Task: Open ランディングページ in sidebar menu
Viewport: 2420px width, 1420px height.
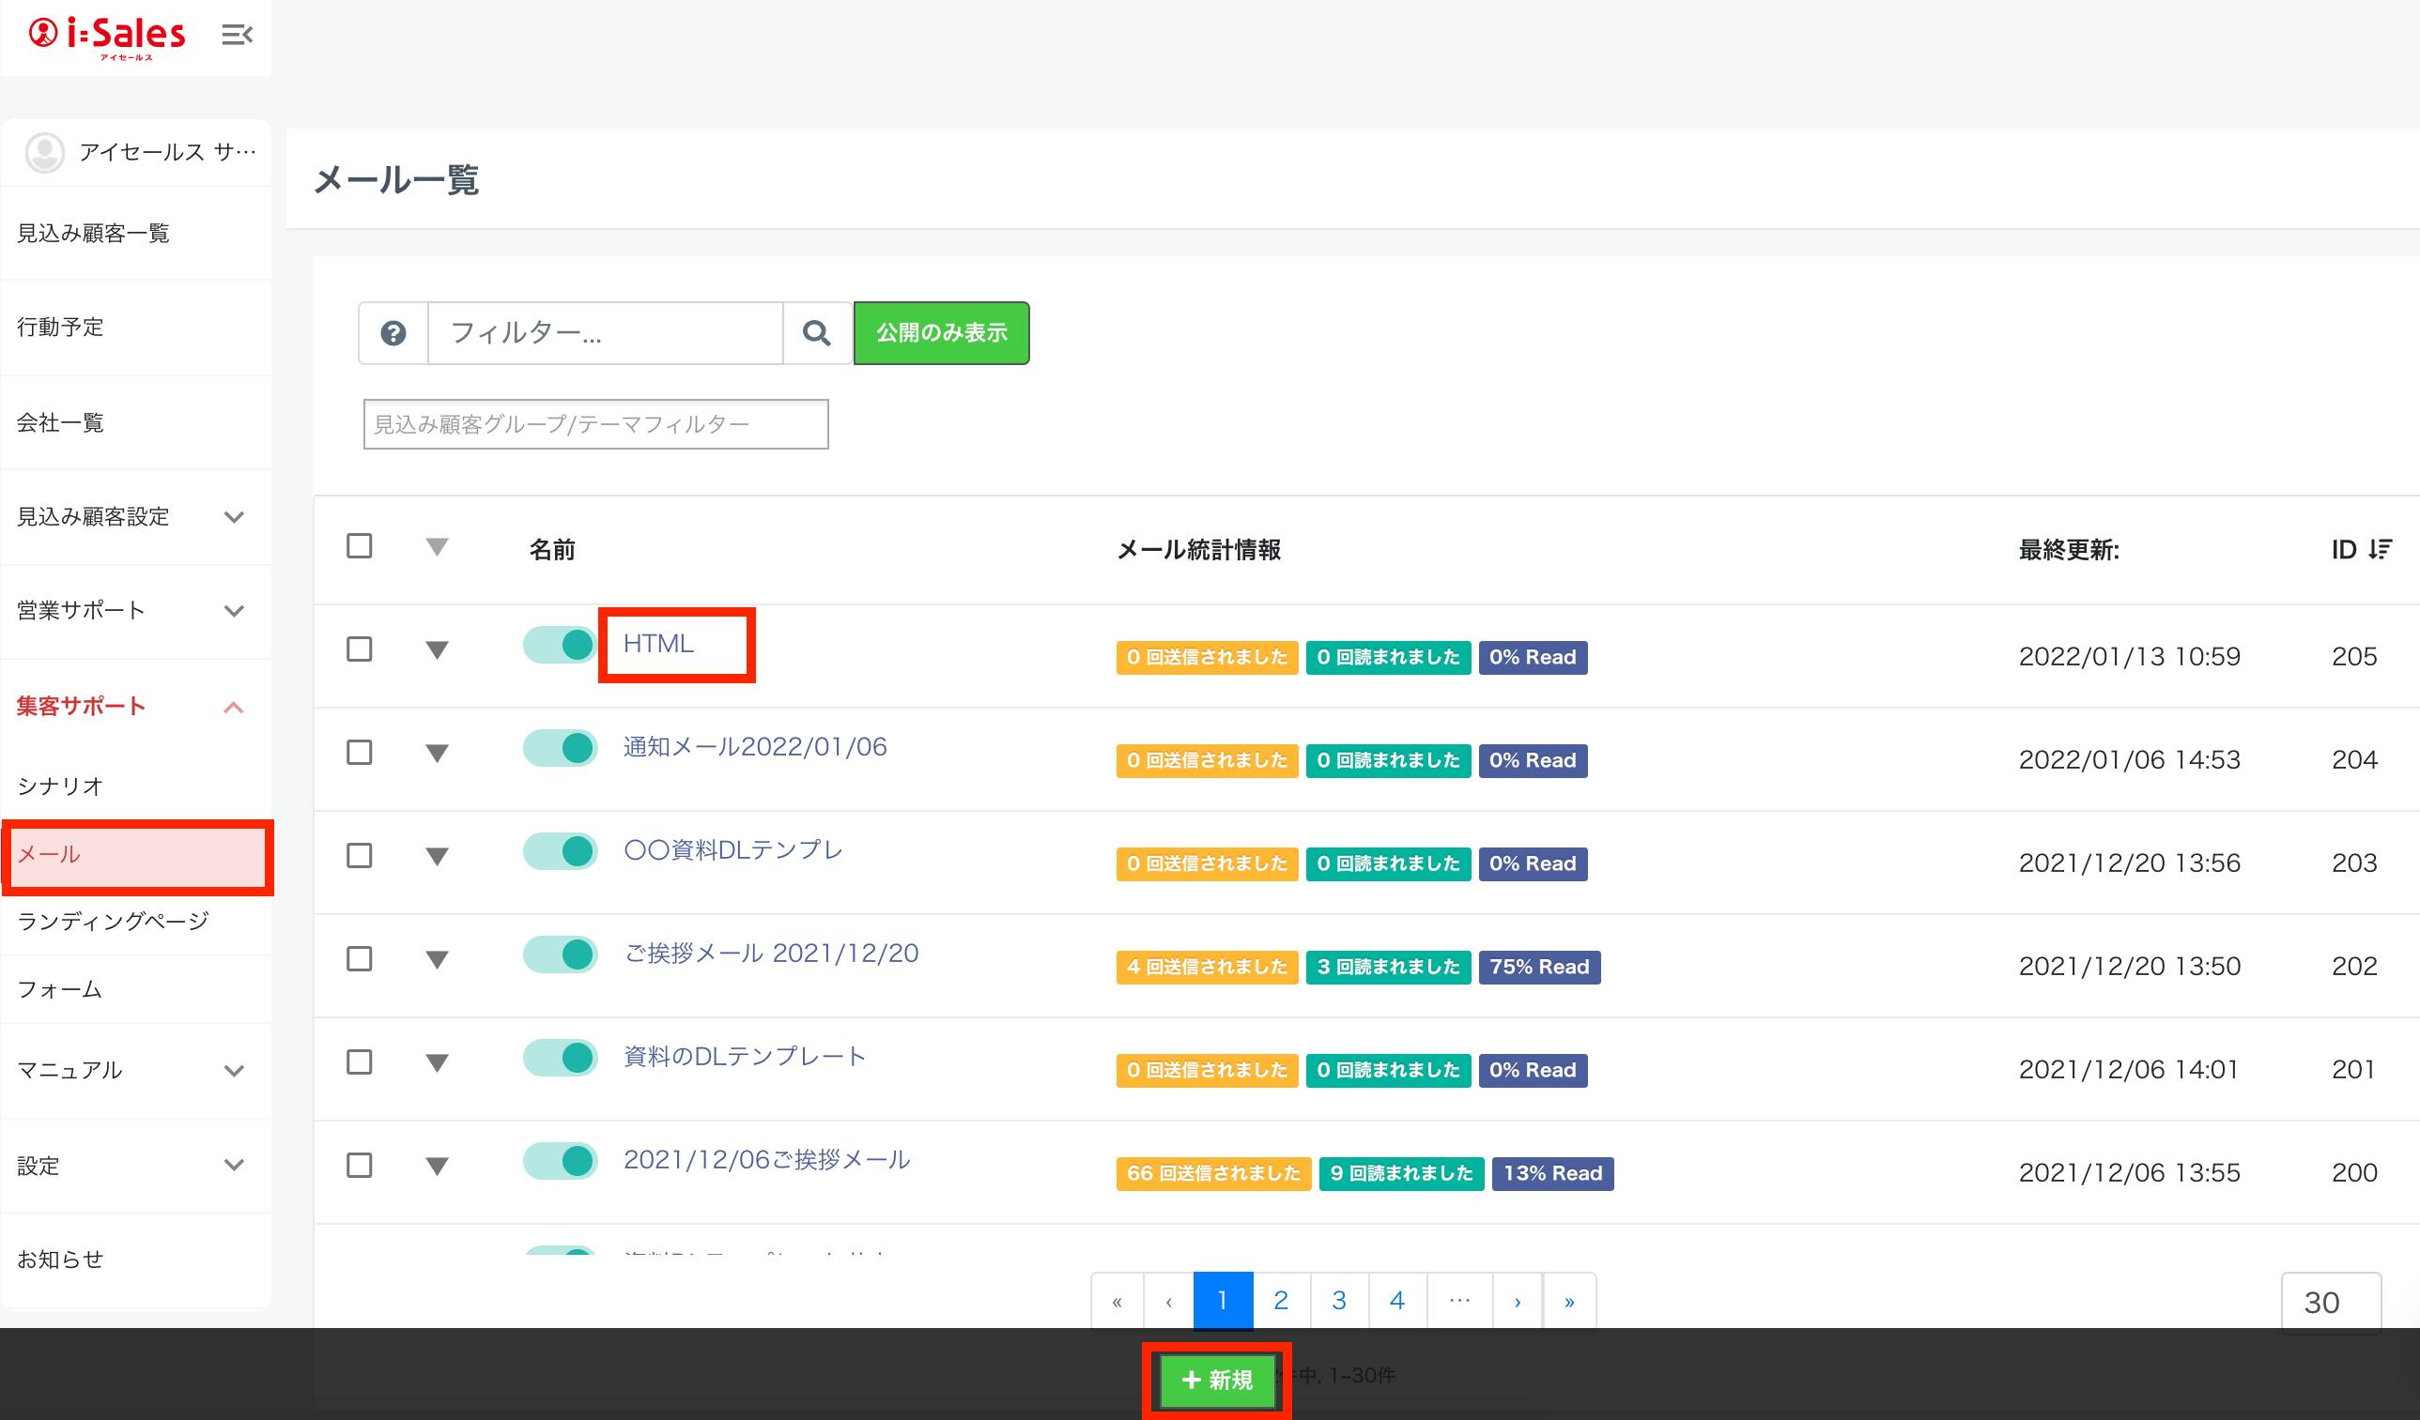Action: [x=114, y=921]
